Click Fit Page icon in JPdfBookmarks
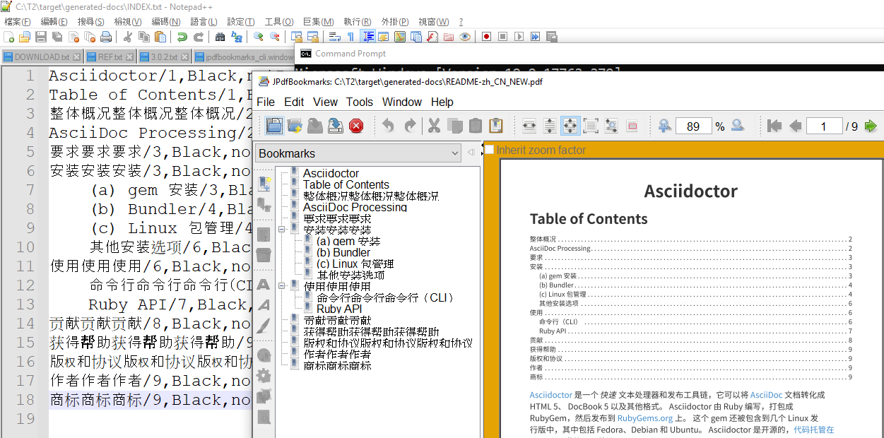This screenshot has width=884, height=438. pos(570,126)
